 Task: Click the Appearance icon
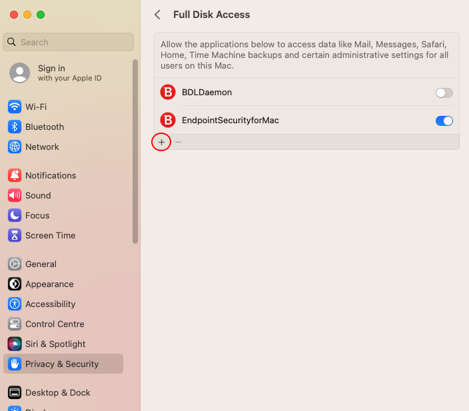click(15, 284)
